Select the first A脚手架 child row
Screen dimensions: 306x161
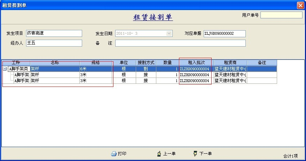(146, 75)
